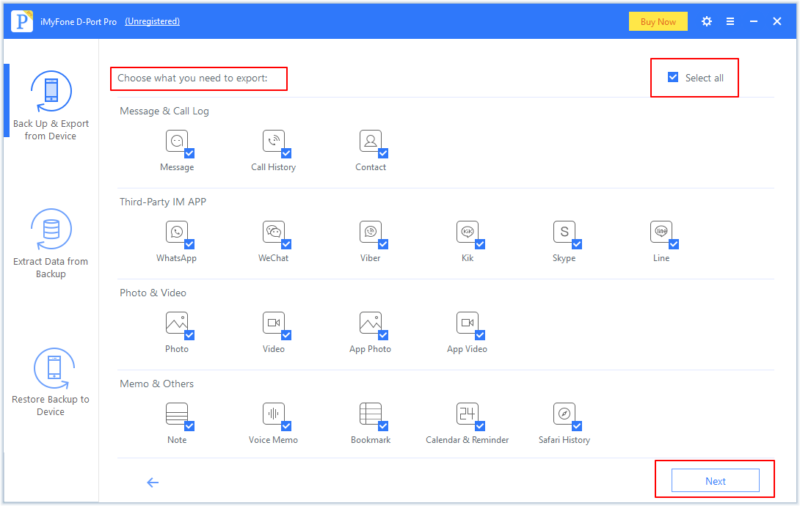Untick the Message checkbox
This screenshot has height=506, width=800.
(189, 153)
